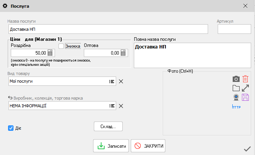Click the camera icon in the Фото panel
Screen dimensions: 255x155
coord(236,79)
